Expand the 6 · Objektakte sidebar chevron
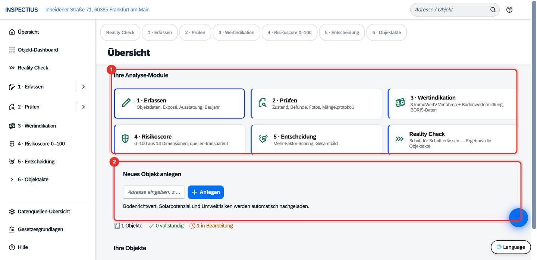Screen dimensions: 537x260 click(x=12, y=180)
